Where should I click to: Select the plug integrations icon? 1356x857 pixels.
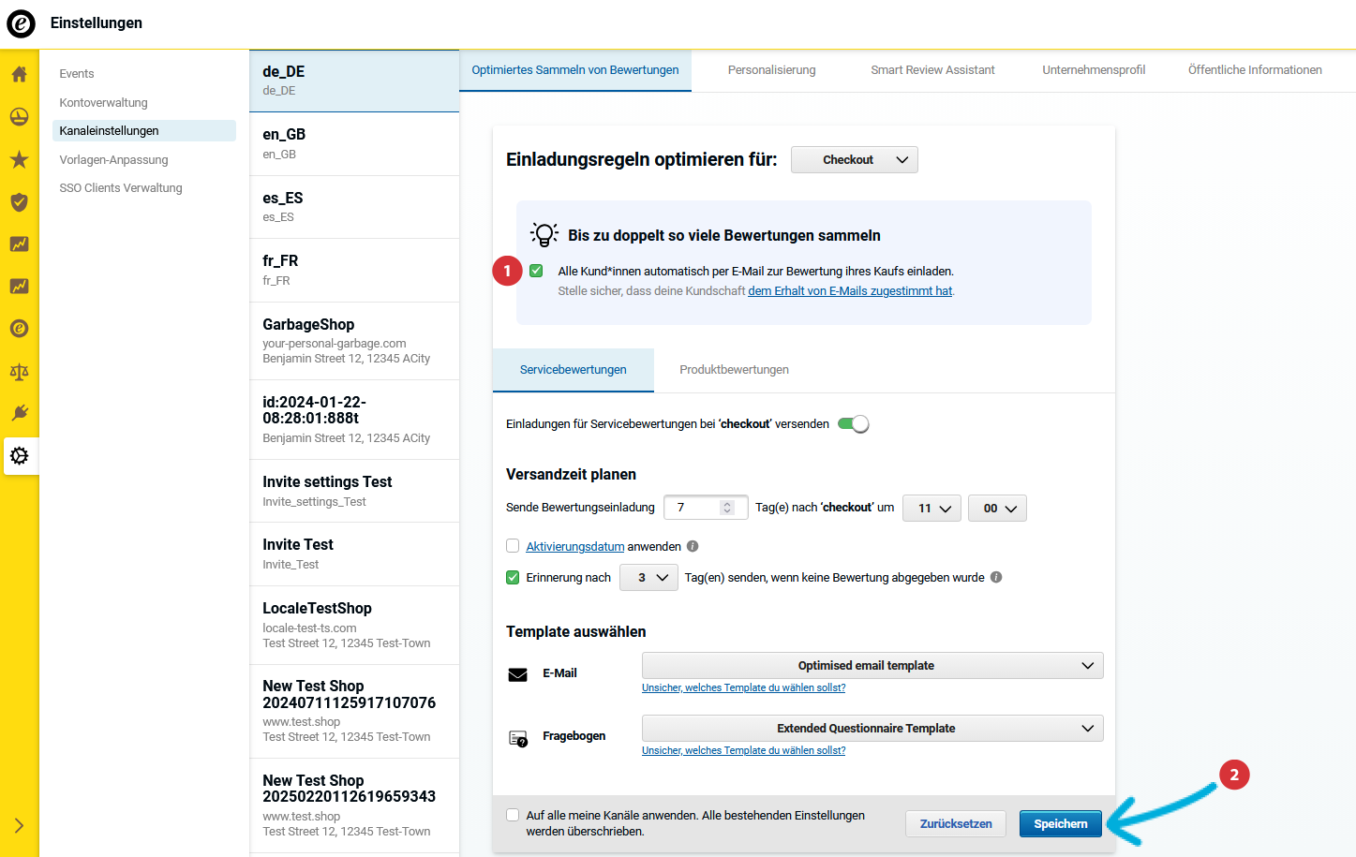[x=19, y=413]
